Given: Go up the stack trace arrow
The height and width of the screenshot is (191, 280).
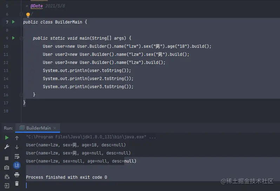Looking at the screenshot, I should point(17,138).
